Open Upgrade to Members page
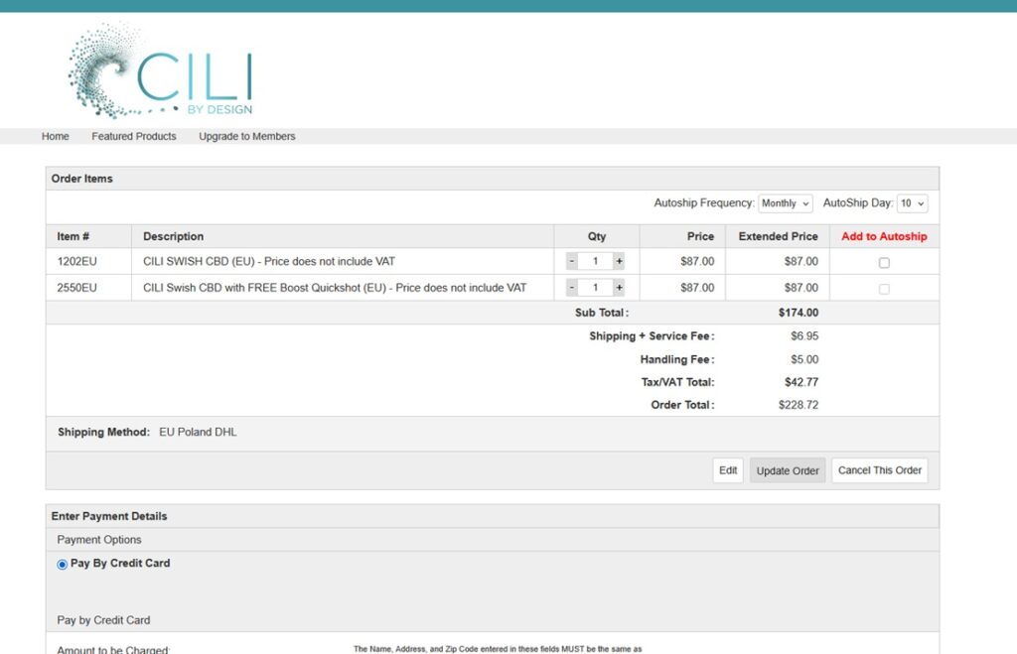This screenshot has height=654, width=1017. [x=247, y=136]
